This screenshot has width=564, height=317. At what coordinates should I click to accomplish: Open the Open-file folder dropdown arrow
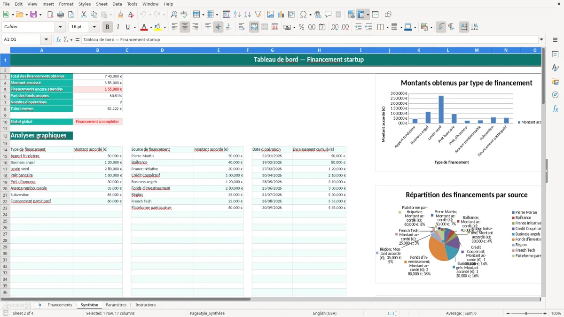26,15
